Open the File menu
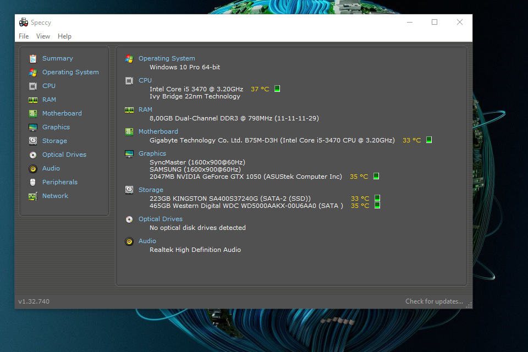The image size is (528, 352). pos(24,36)
